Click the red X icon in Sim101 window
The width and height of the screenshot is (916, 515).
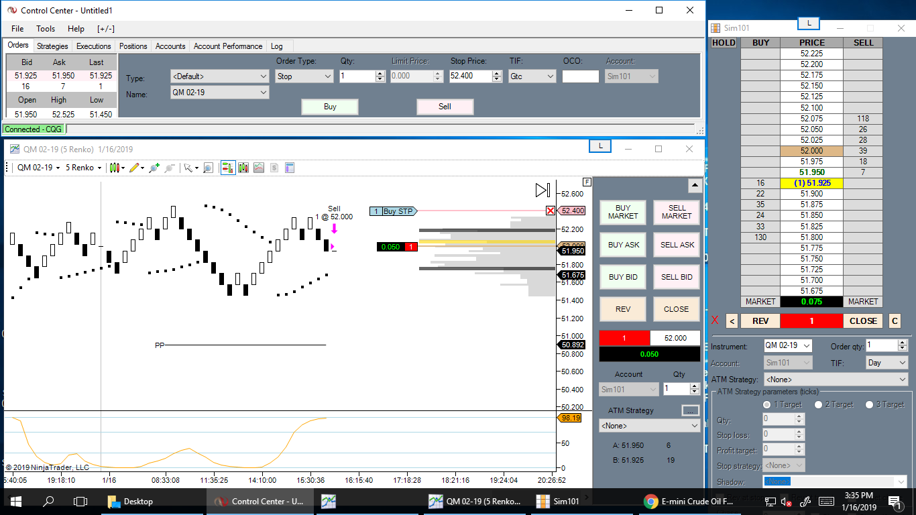point(715,321)
